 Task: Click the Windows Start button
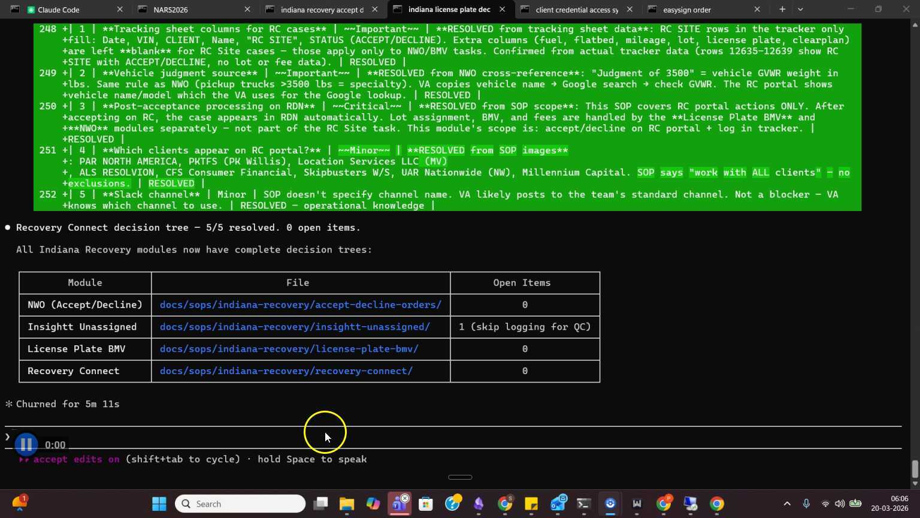point(159,504)
